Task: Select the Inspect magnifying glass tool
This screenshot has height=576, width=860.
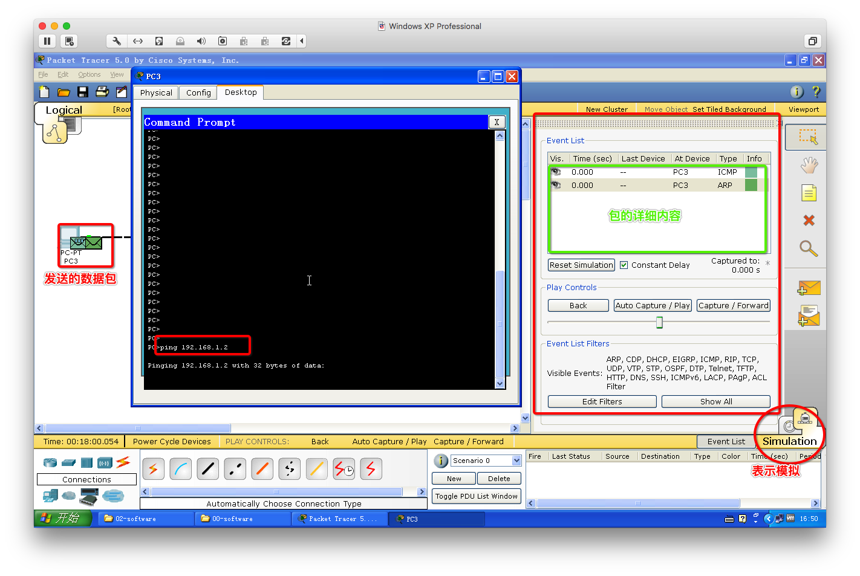Action: [809, 248]
